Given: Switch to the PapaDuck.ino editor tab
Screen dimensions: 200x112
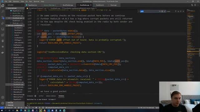Looking at the screenshot, I should coord(32,5).
